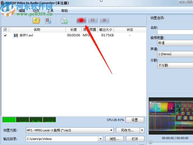Open the 帮助 menu
Viewport: 193px width, 145px height.
tap(65, 11)
